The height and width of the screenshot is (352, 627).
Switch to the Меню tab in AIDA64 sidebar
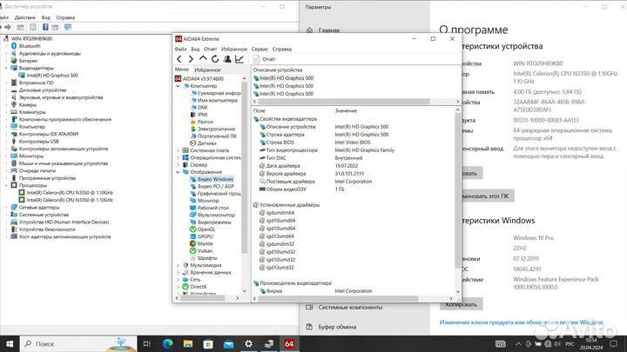pyautogui.click(x=181, y=70)
